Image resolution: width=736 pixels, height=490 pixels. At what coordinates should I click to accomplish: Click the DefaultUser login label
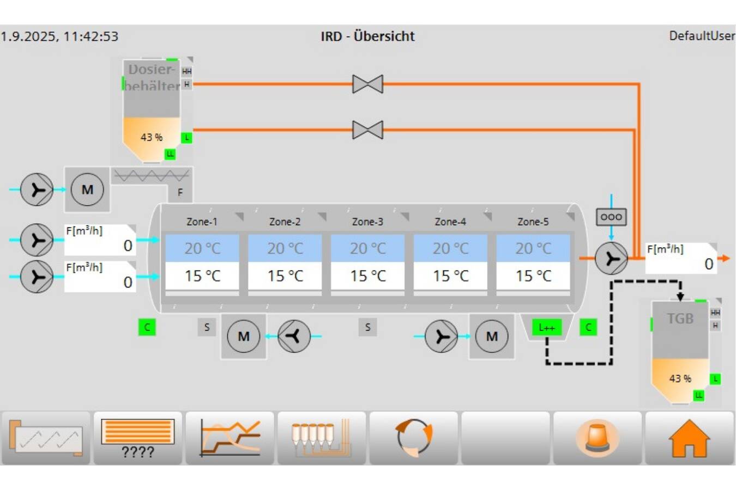click(701, 36)
